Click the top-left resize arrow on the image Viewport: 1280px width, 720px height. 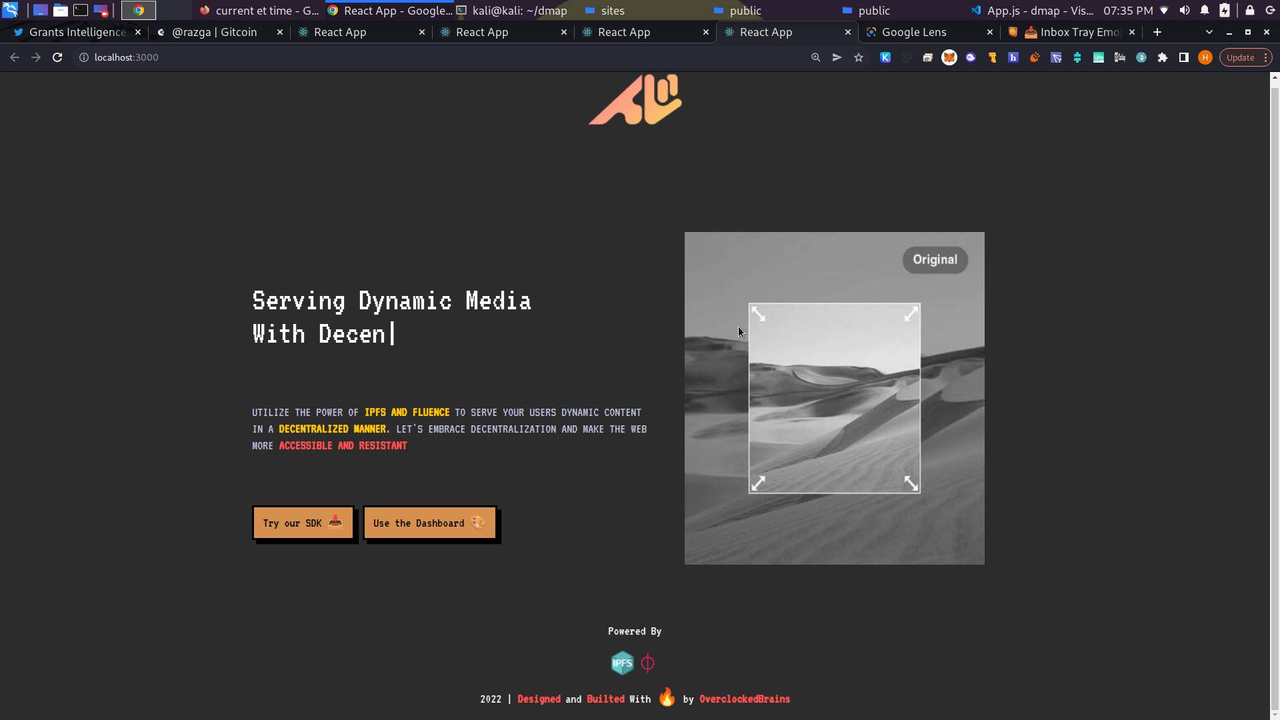click(758, 313)
